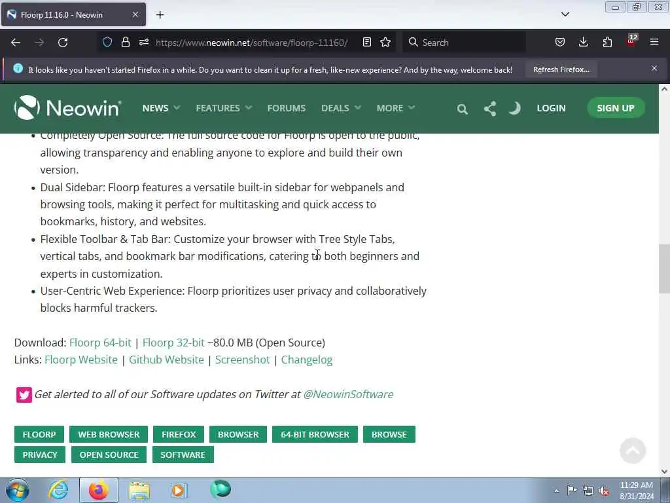Open the @NeowinSoftware Twitter link
The height and width of the screenshot is (503, 670).
point(348,394)
